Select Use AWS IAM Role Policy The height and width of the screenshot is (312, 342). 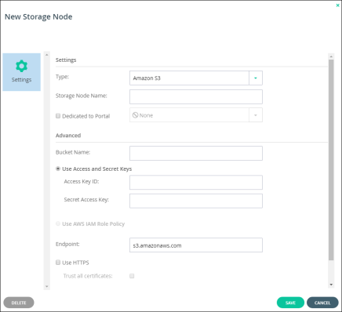pyautogui.click(x=58, y=223)
